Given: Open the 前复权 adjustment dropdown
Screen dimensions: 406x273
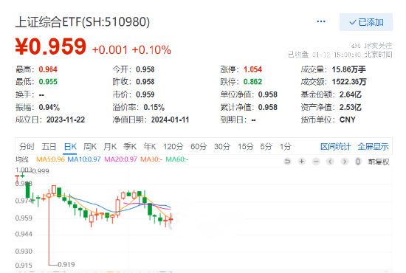Looking at the screenshot, I should 379,162.
